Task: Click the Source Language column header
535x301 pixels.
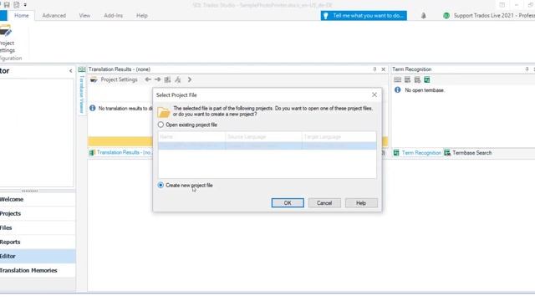Action: (x=264, y=137)
